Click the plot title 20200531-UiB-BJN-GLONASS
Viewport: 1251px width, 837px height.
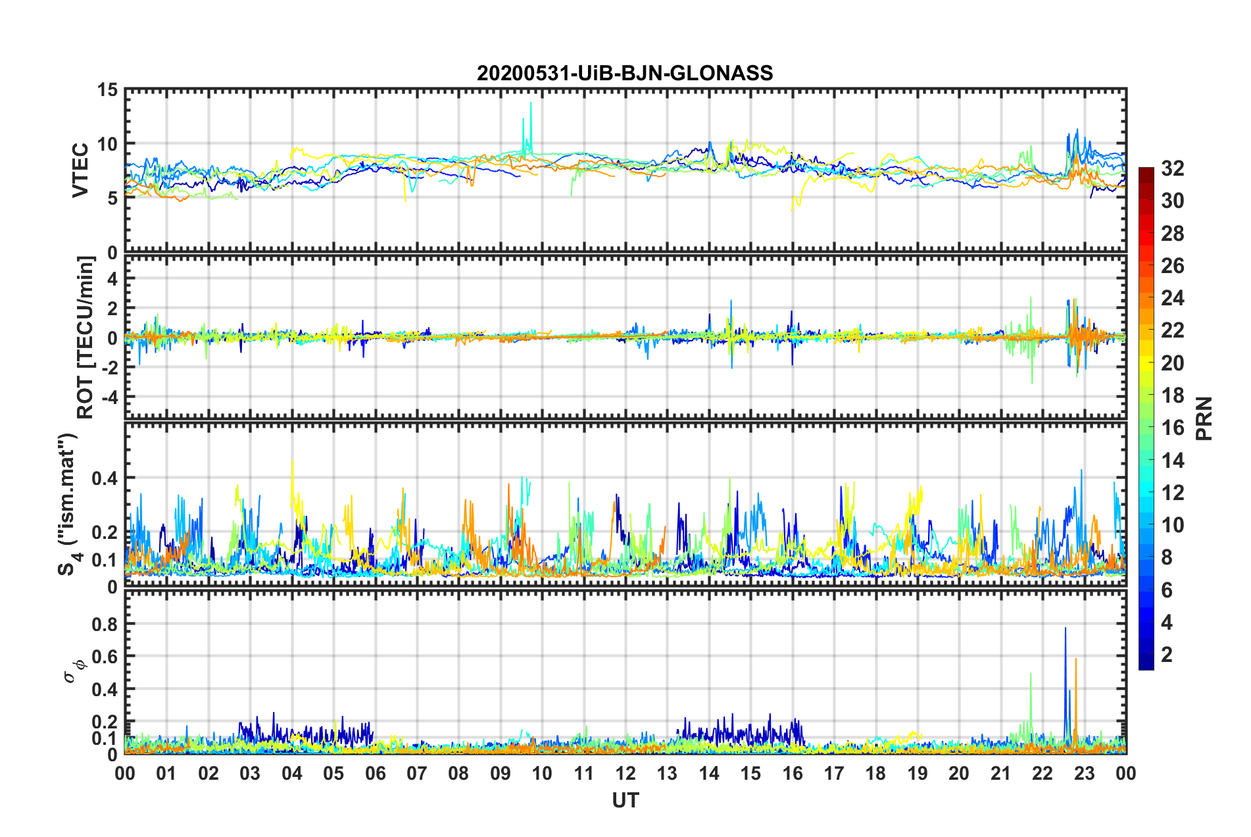click(x=625, y=73)
